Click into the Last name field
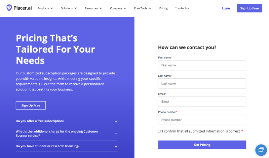269x158 pixels. point(202,83)
